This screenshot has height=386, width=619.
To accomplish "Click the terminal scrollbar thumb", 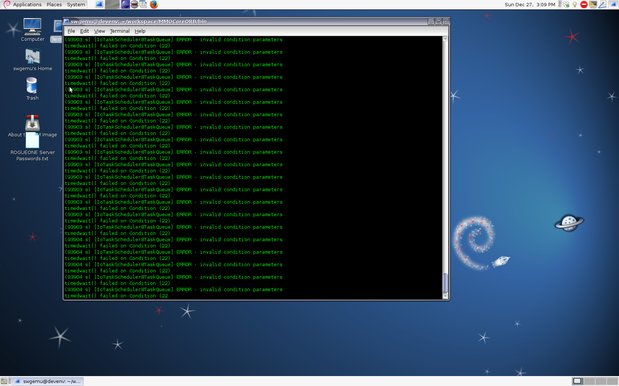I will 445,283.
